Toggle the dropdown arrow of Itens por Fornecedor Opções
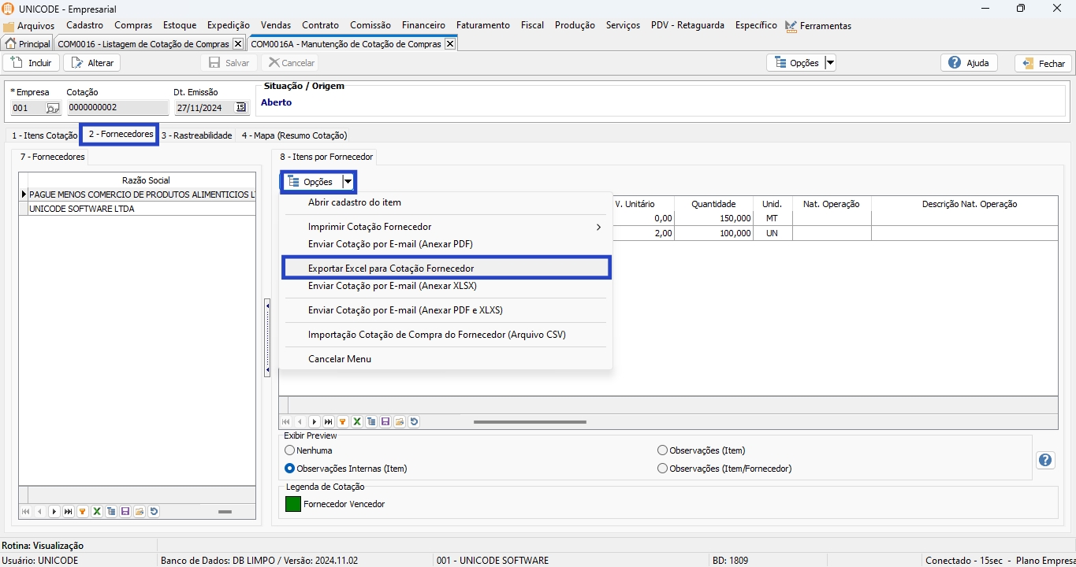1076x567 pixels. click(348, 182)
